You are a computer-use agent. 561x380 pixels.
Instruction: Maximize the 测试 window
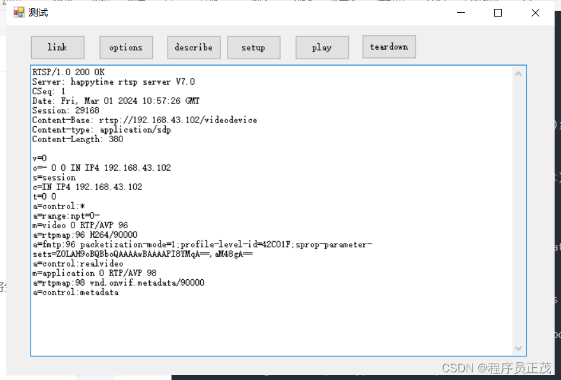pyautogui.click(x=497, y=12)
